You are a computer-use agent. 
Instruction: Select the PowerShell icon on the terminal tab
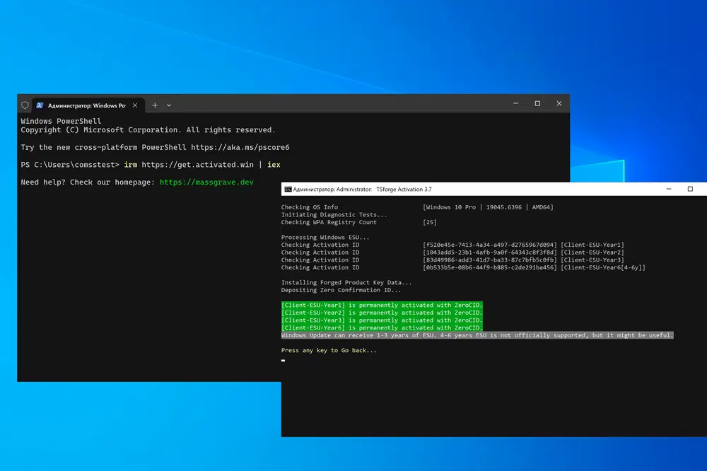pyautogui.click(x=40, y=105)
